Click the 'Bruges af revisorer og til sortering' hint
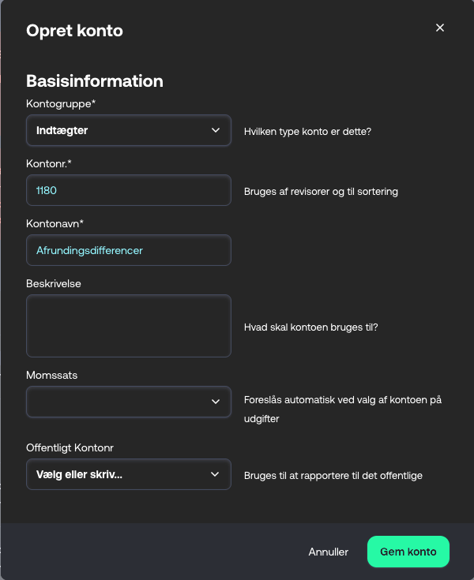This screenshot has height=580, width=474. (321, 191)
